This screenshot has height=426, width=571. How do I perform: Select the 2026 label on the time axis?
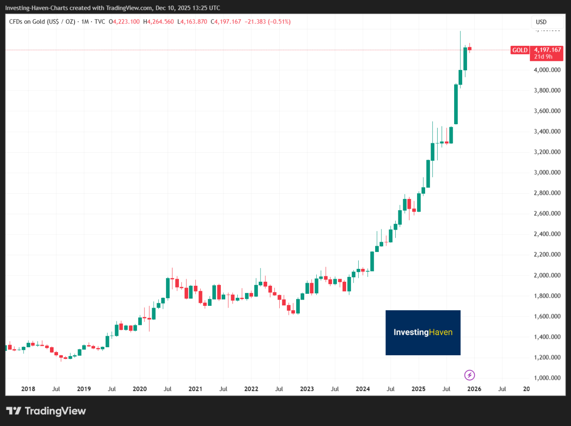click(474, 389)
